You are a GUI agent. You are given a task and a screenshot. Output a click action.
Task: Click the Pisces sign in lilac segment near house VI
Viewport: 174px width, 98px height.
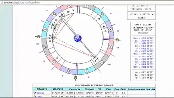111,30
